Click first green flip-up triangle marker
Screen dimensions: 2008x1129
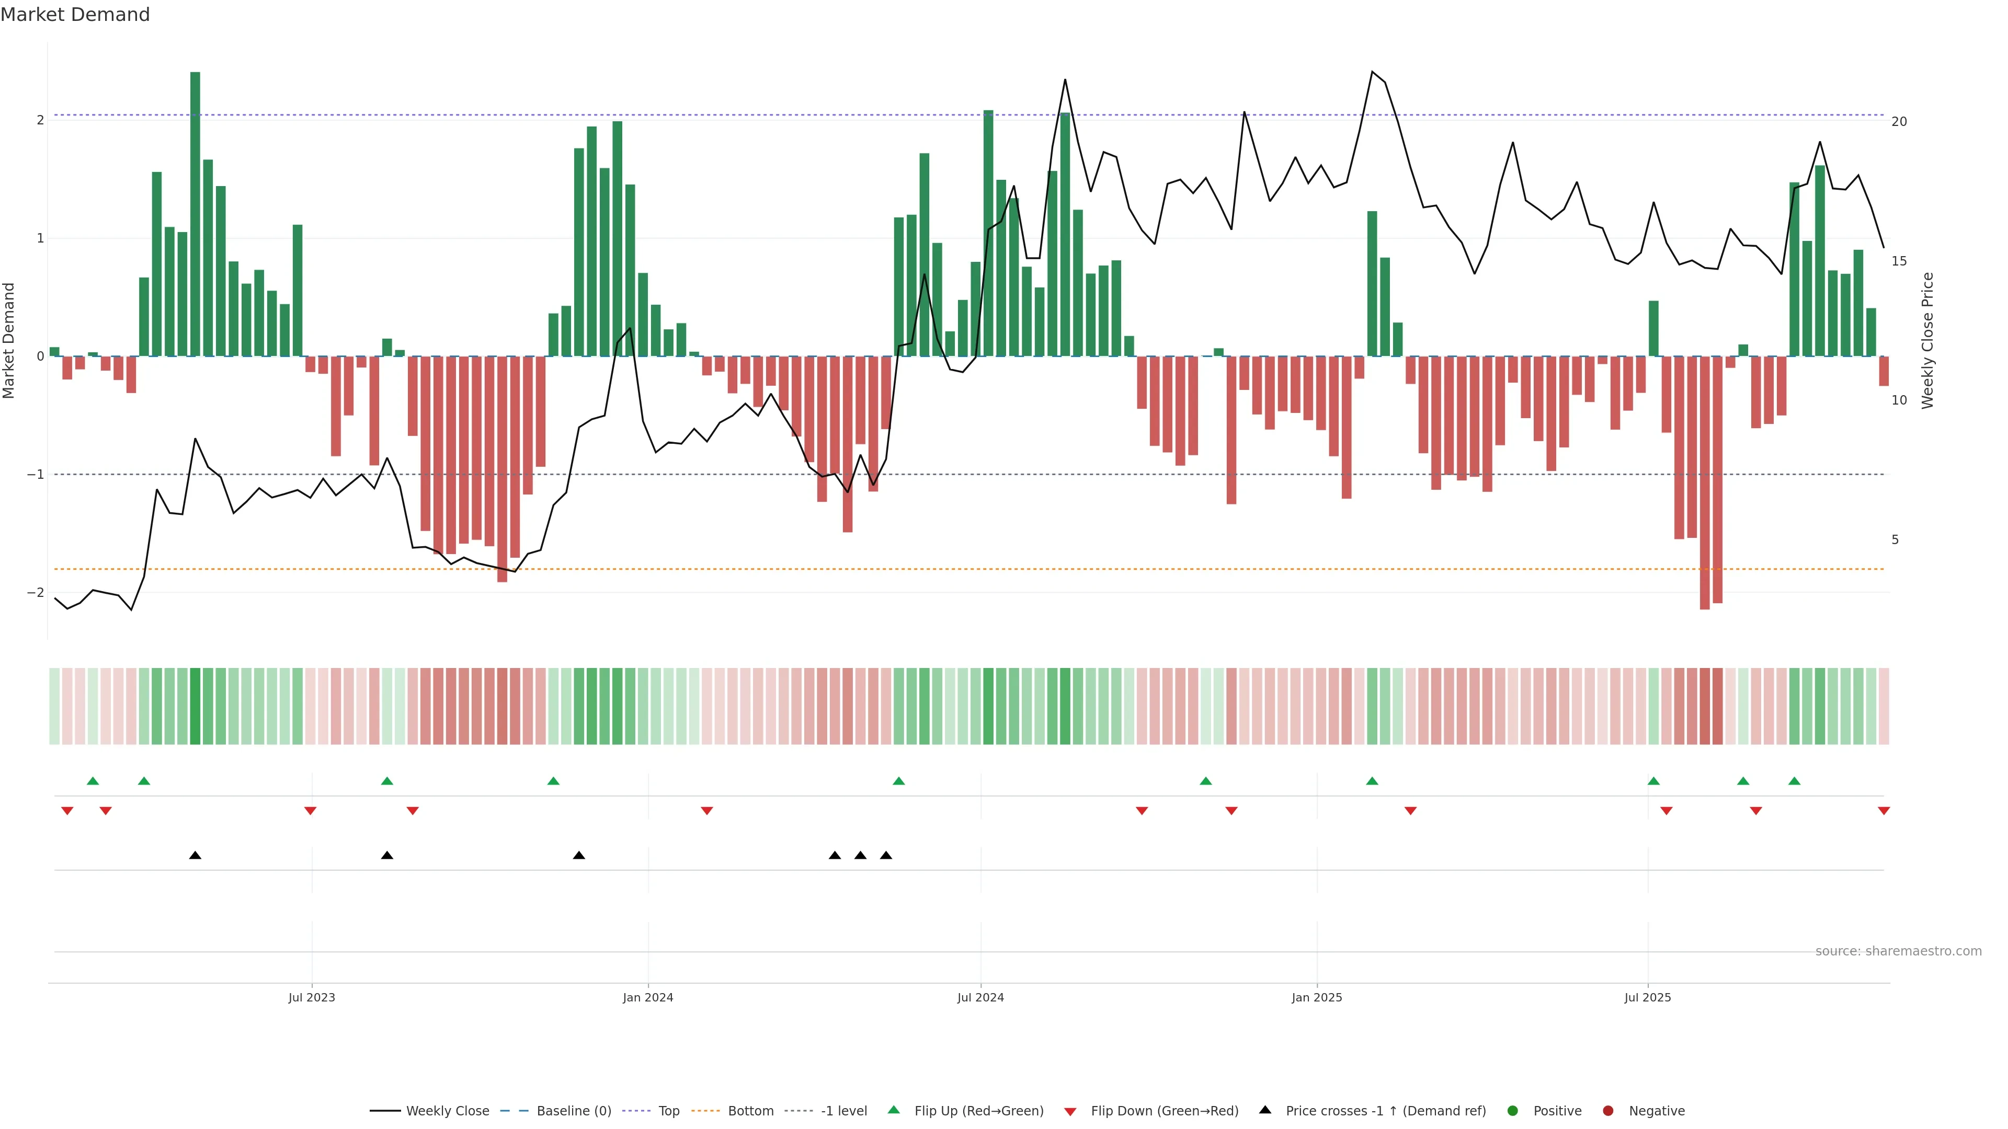93,781
